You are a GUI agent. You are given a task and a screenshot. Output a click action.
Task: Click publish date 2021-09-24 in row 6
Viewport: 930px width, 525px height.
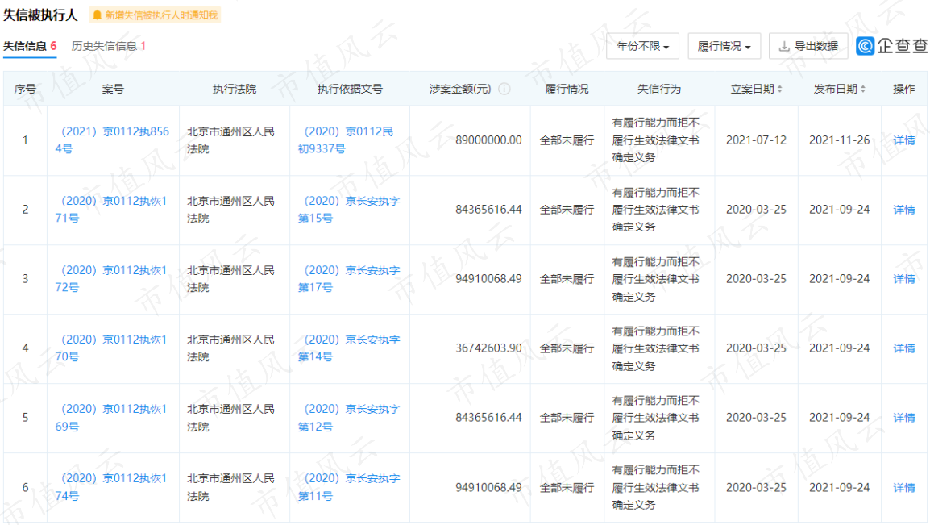click(x=839, y=487)
